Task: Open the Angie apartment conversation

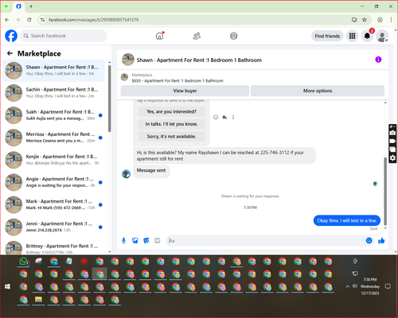Action: 54,182
